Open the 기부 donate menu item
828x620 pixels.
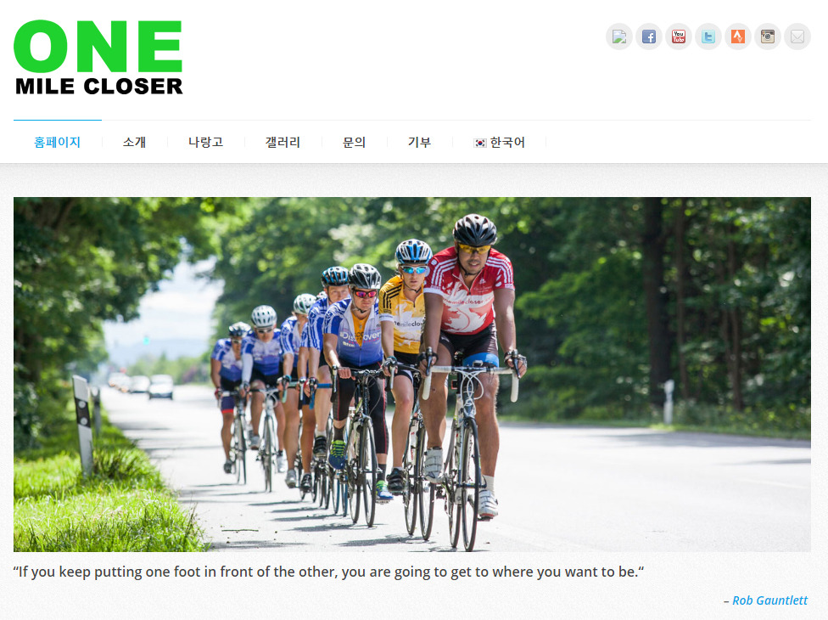[x=419, y=142]
